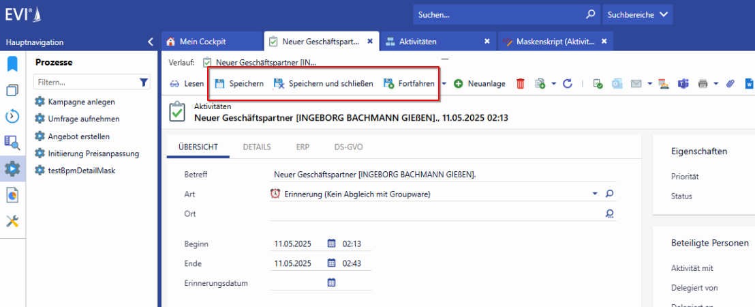Collapse the Hauptnavigation panel
The image size is (755, 307).
151,42
